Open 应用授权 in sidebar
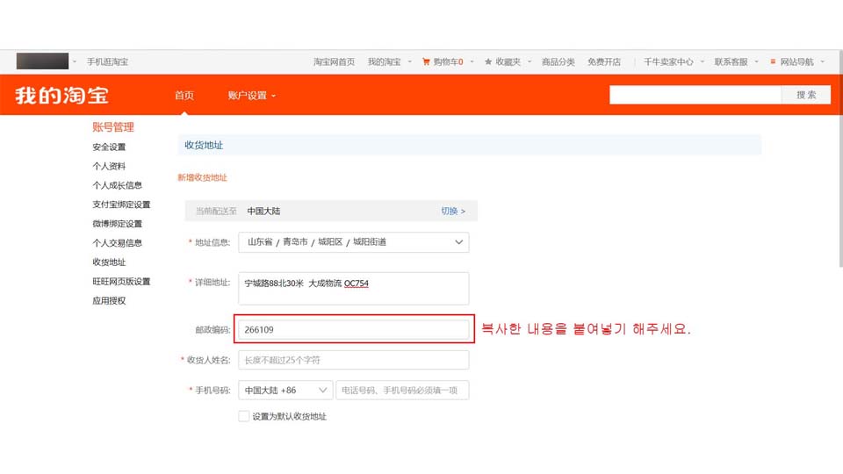The height and width of the screenshot is (474, 843). (109, 301)
